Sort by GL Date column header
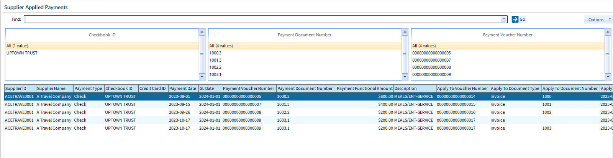Screen dimensions: 613x158 click(x=210, y=89)
